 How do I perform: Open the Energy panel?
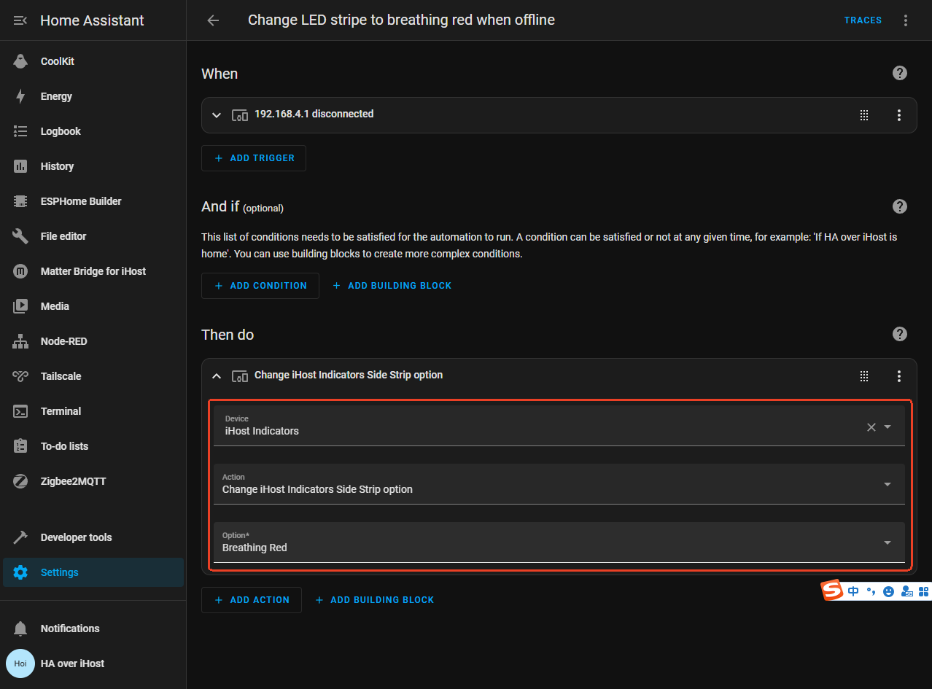(93, 96)
